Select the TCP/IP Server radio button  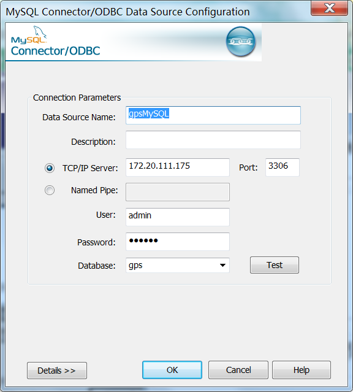[50, 168]
